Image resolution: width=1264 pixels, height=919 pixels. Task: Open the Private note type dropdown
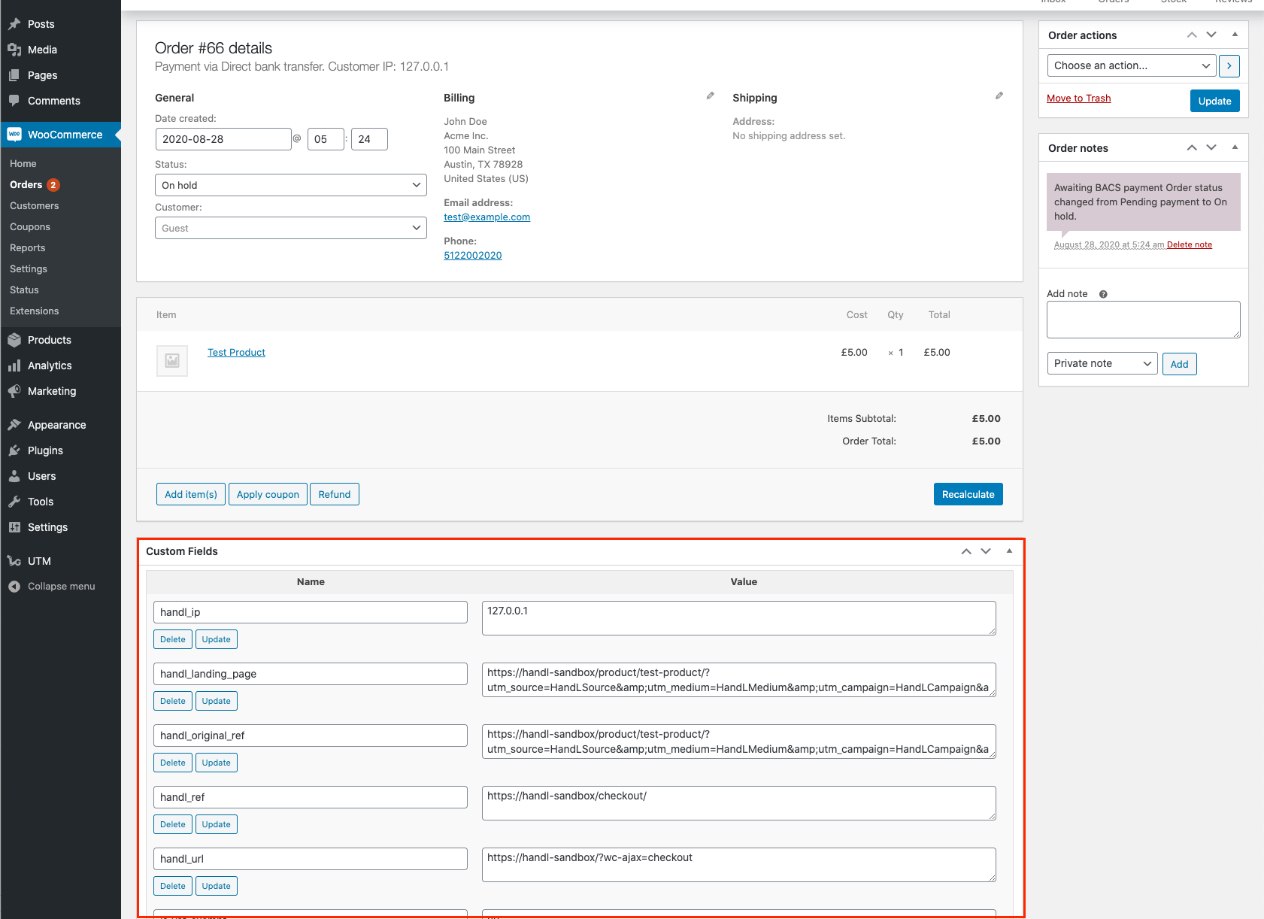pos(1102,364)
